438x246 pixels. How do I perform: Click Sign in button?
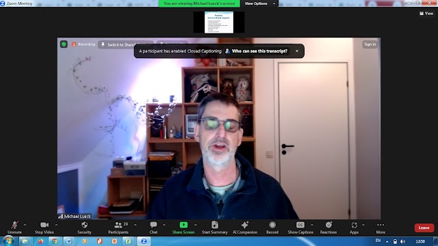370,44
